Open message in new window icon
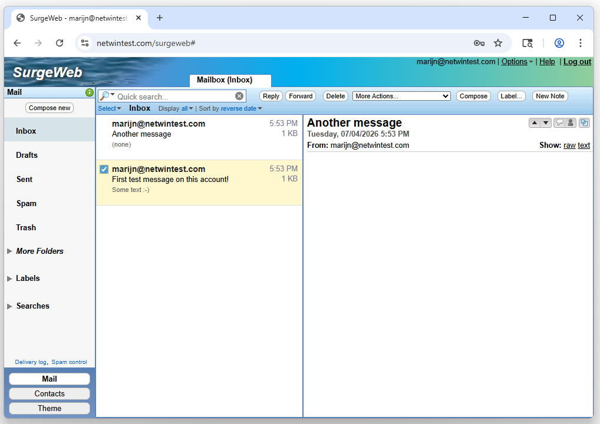This screenshot has width=600, height=424. [584, 123]
